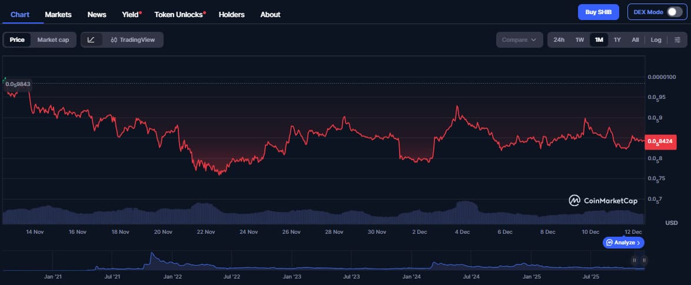Toggle DEX Mode switch
Viewport: 691px width, 285px height.
tap(674, 12)
